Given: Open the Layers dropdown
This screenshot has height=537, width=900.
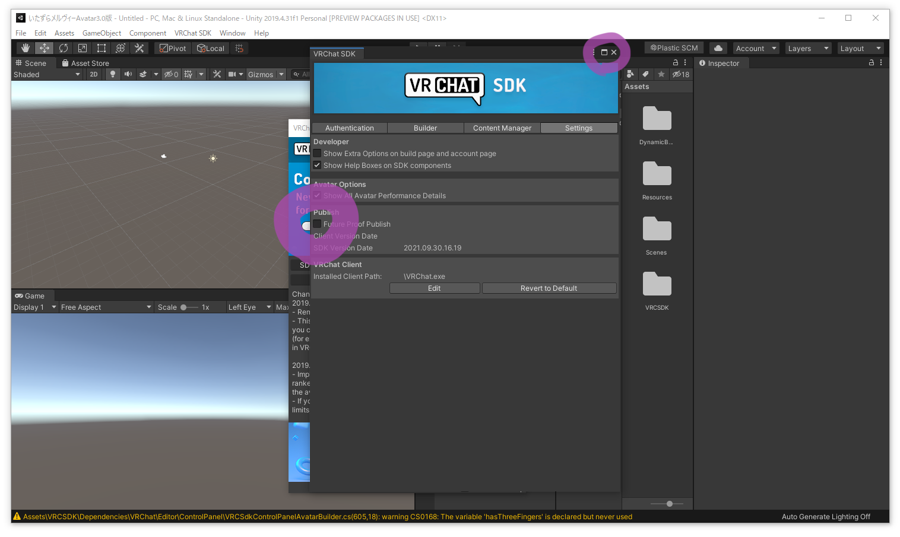Looking at the screenshot, I should click(808, 48).
